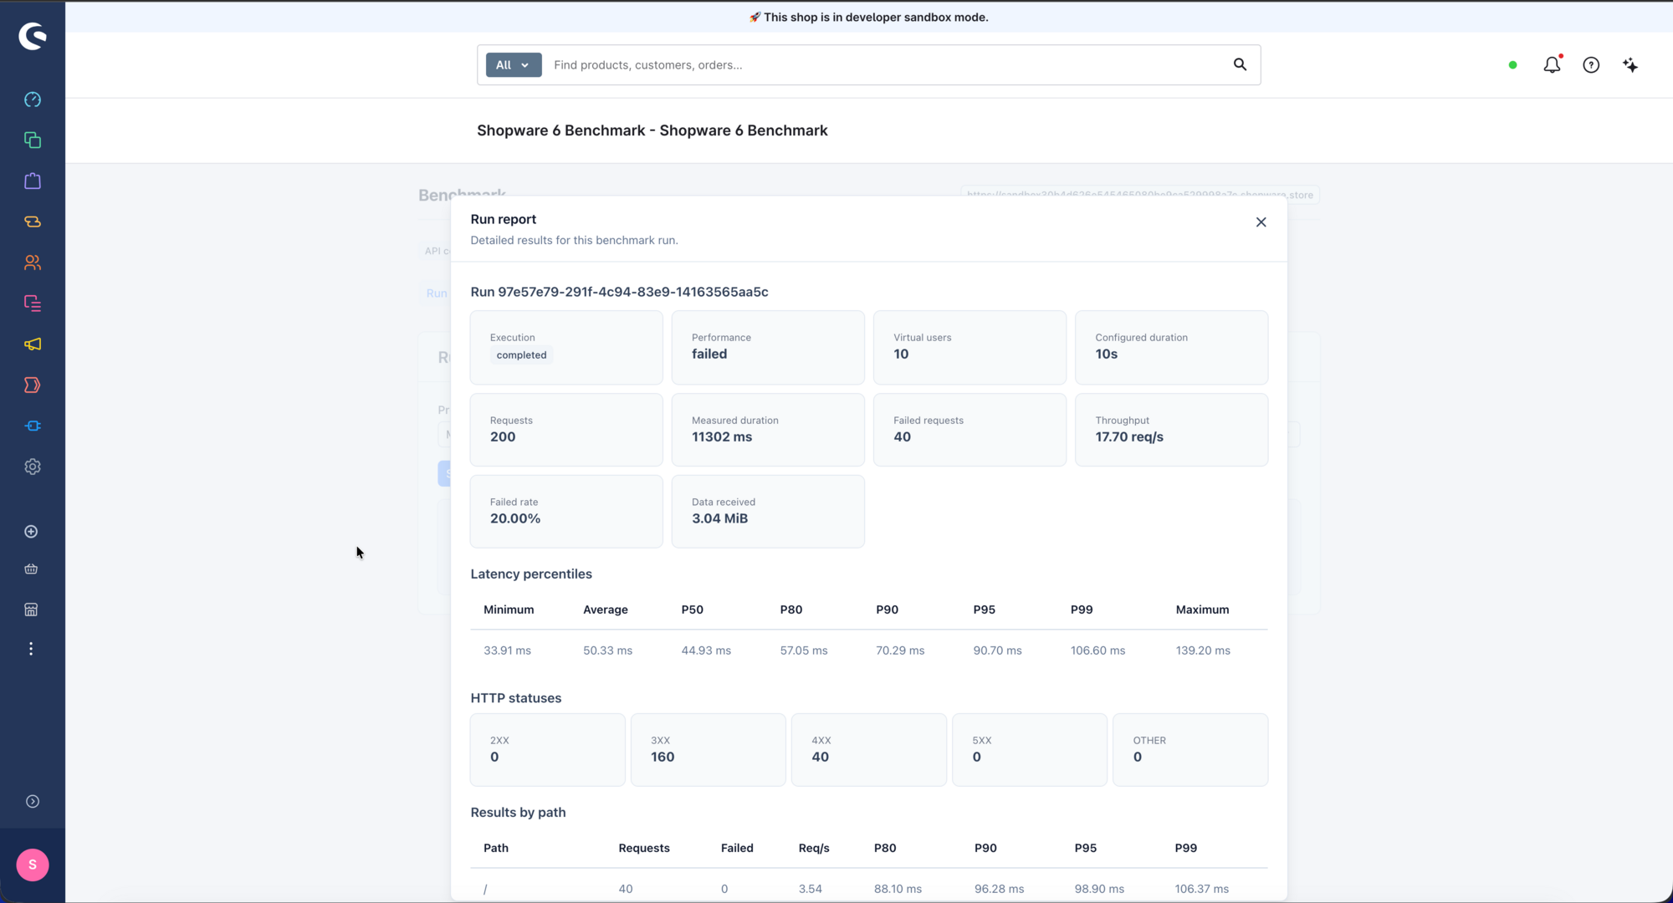Click the '106.37 ms' P99 path cell
Image resolution: width=1673 pixels, height=903 pixels.
1201,889
